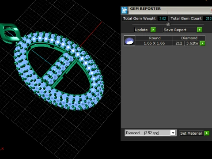
Task: Click the Gem Reporter logo icon
Action: [125, 10]
